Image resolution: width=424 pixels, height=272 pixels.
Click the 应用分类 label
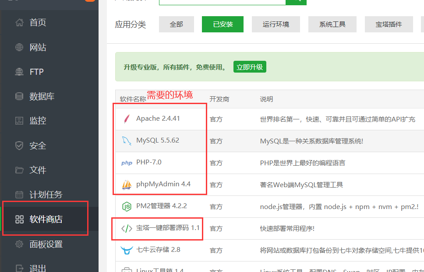tap(131, 24)
